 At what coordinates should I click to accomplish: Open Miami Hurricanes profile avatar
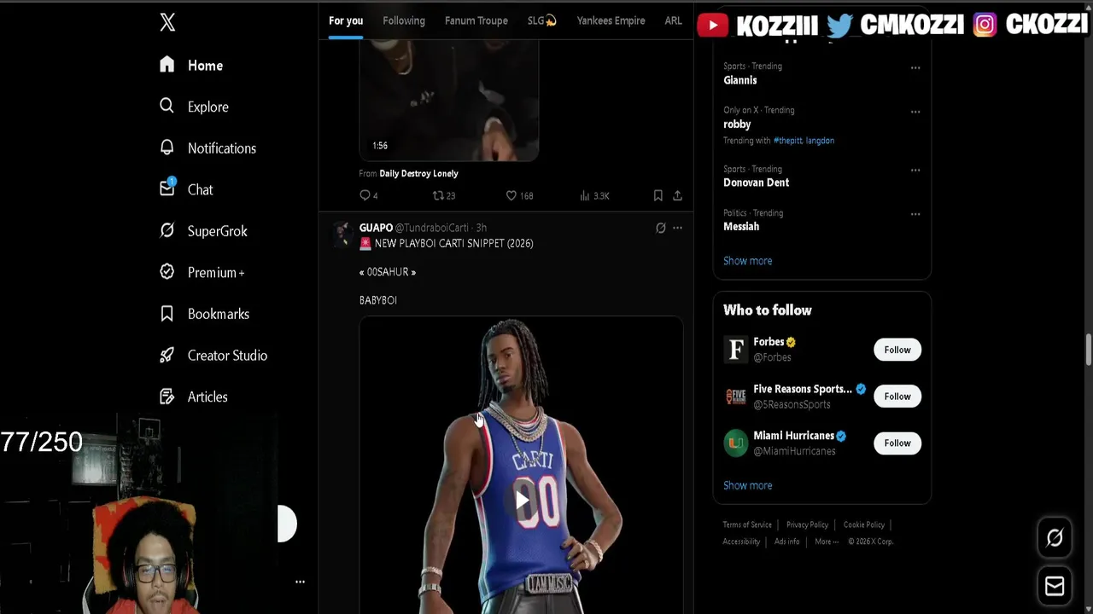pos(735,443)
